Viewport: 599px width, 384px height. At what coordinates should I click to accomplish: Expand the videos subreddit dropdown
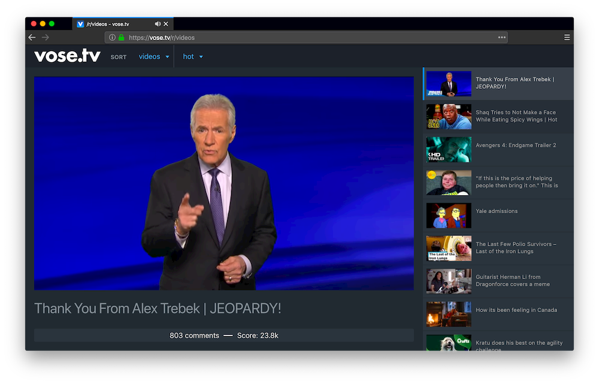tap(154, 56)
